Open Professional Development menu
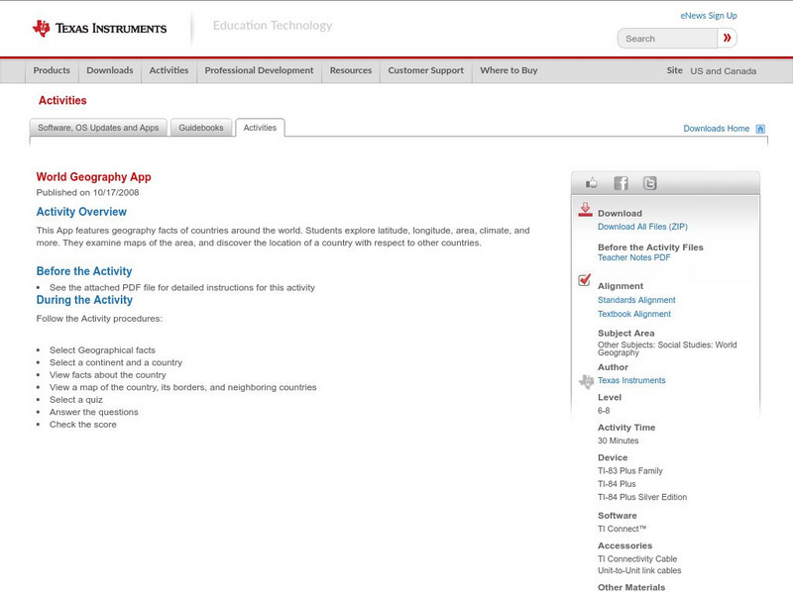Screen dimensions: 793x592 click(x=259, y=70)
